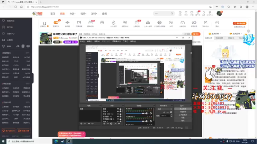Screen dimensions: 257x144
Task: Toggle visibility eye for 窗口捕获 source
Action: pos(118,116)
